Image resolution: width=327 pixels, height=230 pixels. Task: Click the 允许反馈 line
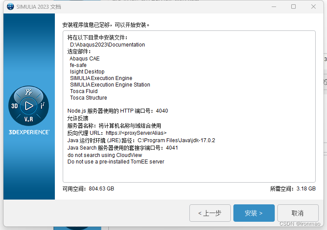[78, 118]
